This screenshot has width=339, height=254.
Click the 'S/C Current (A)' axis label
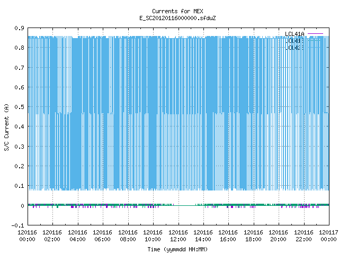7,128
